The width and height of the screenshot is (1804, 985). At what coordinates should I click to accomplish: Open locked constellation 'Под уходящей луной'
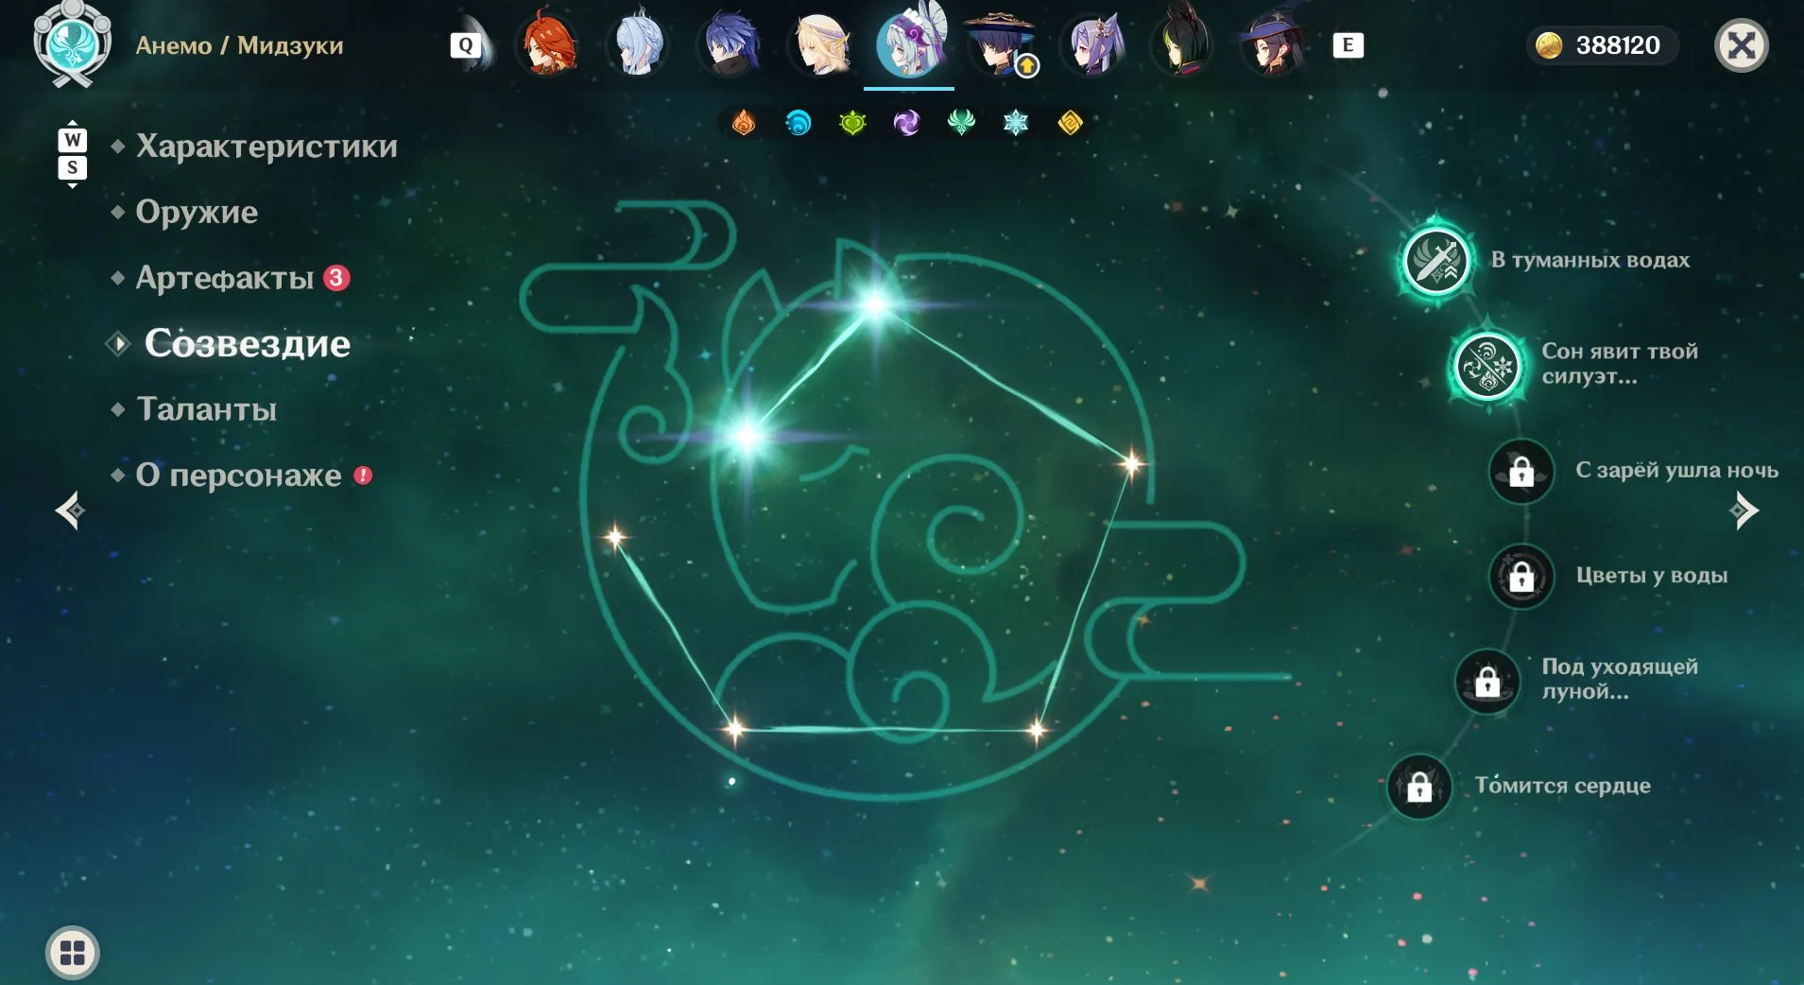(x=1487, y=681)
